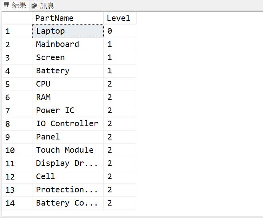This screenshot has width=263, height=218.
Task: Click the IO Controller cell
Action: 68,124
